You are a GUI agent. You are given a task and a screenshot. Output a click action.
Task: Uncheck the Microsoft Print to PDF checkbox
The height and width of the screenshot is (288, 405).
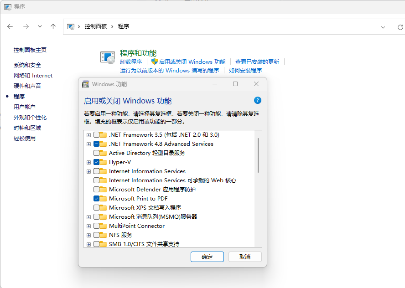click(x=96, y=199)
